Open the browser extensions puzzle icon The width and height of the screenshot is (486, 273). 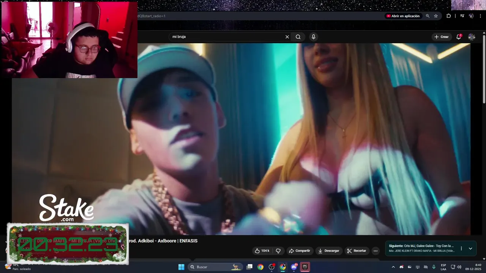tap(448, 16)
